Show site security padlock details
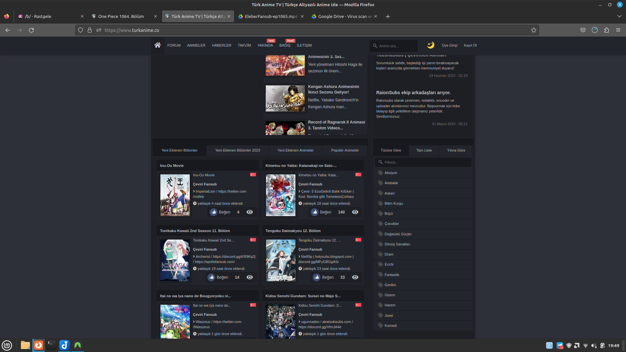This screenshot has width=626, height=352. pos(90,30)
